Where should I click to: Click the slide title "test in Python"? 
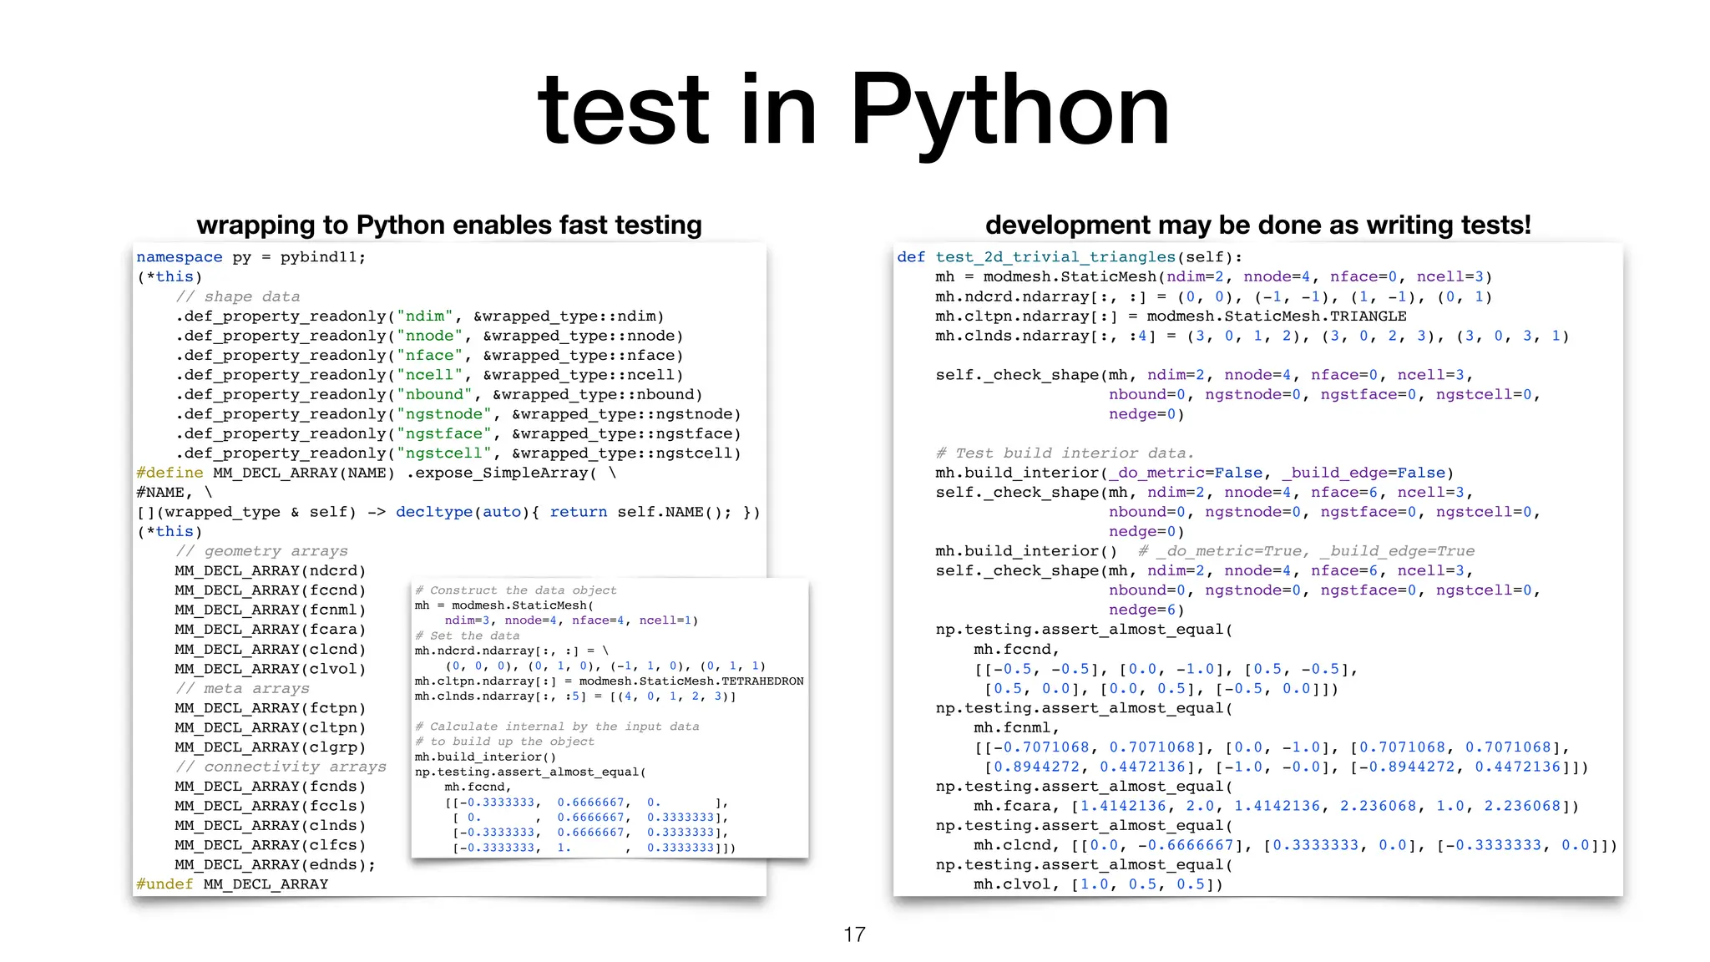click(x=854, y=110)
